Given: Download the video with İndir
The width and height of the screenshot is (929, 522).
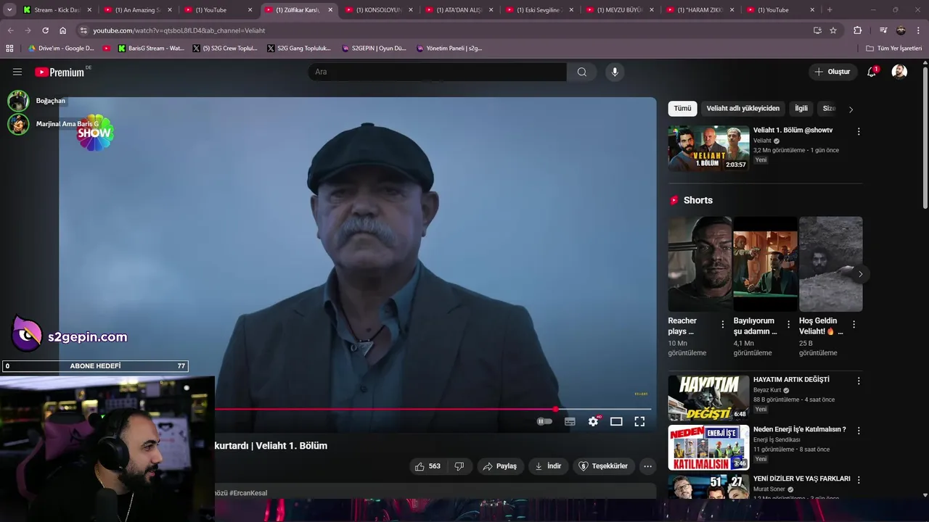Looking at the screenshot, I should (x=548, y=466).
